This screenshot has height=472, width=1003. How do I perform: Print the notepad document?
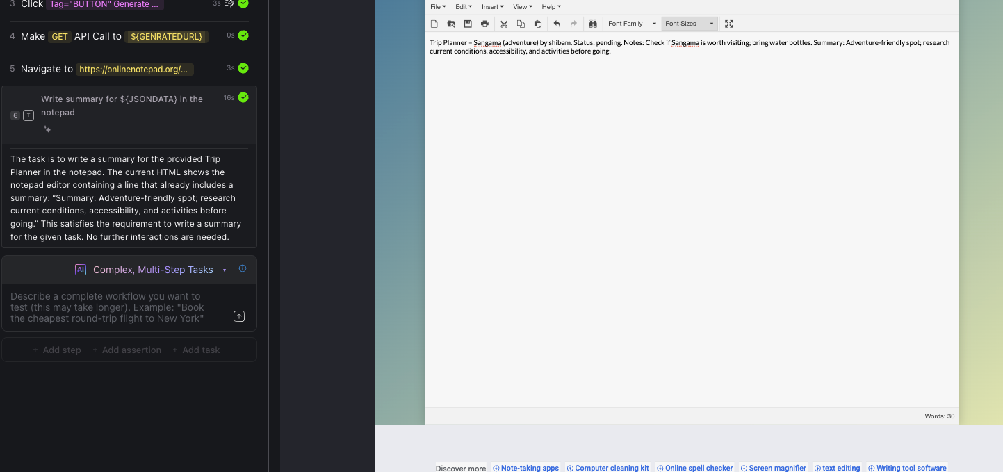[x=484, y=24]
